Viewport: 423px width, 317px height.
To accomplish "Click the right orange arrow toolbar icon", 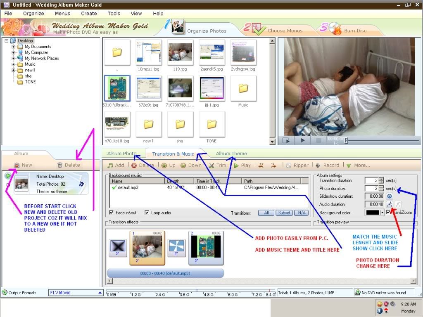I will pos(273,165).
